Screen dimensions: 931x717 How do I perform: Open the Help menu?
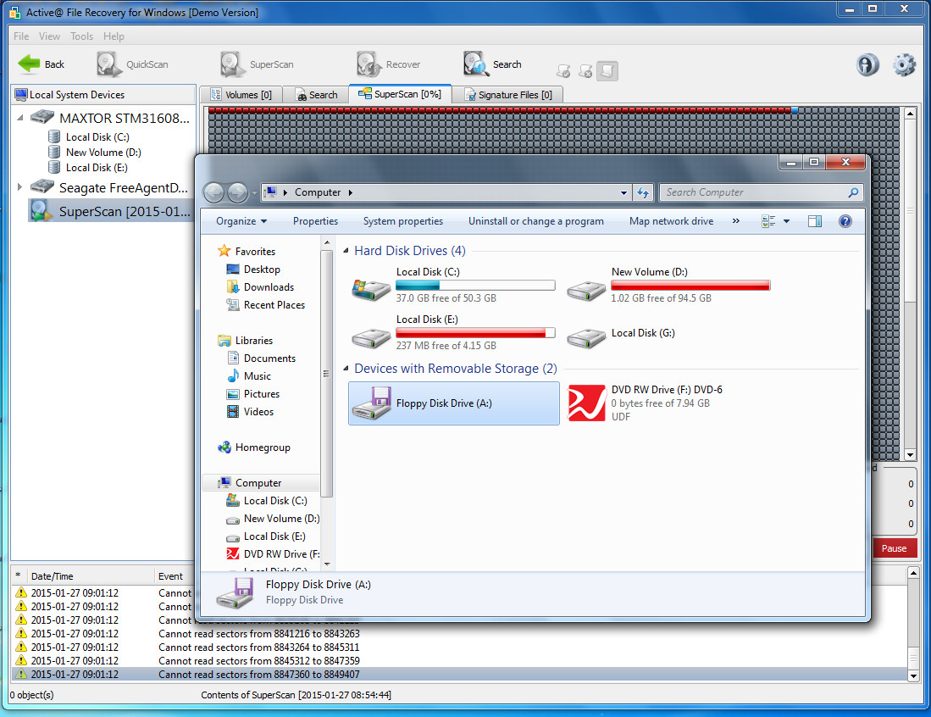point(114,36)
